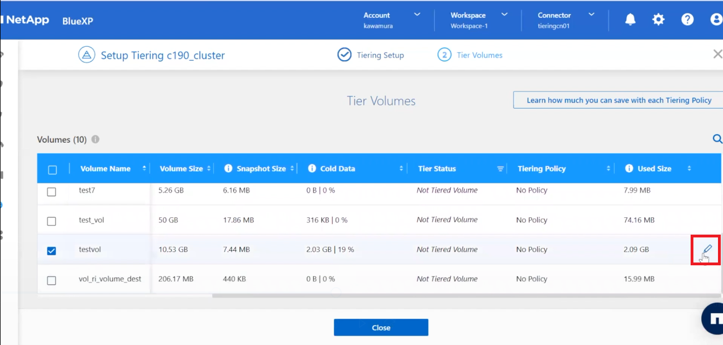Sort by Volume Name using its arrows

145,168
